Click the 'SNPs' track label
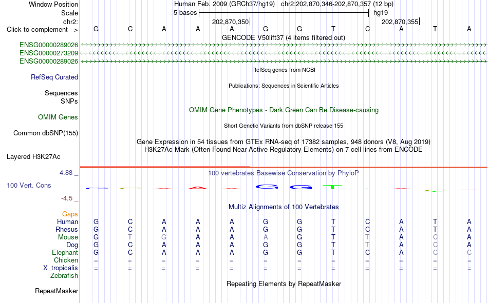 click(69, 102)
